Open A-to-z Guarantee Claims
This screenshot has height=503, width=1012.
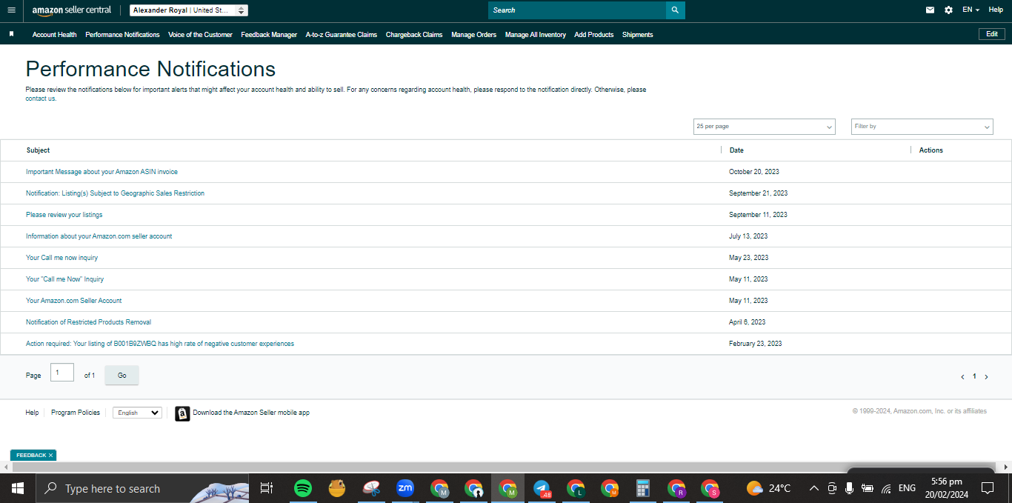coord(342,35)
